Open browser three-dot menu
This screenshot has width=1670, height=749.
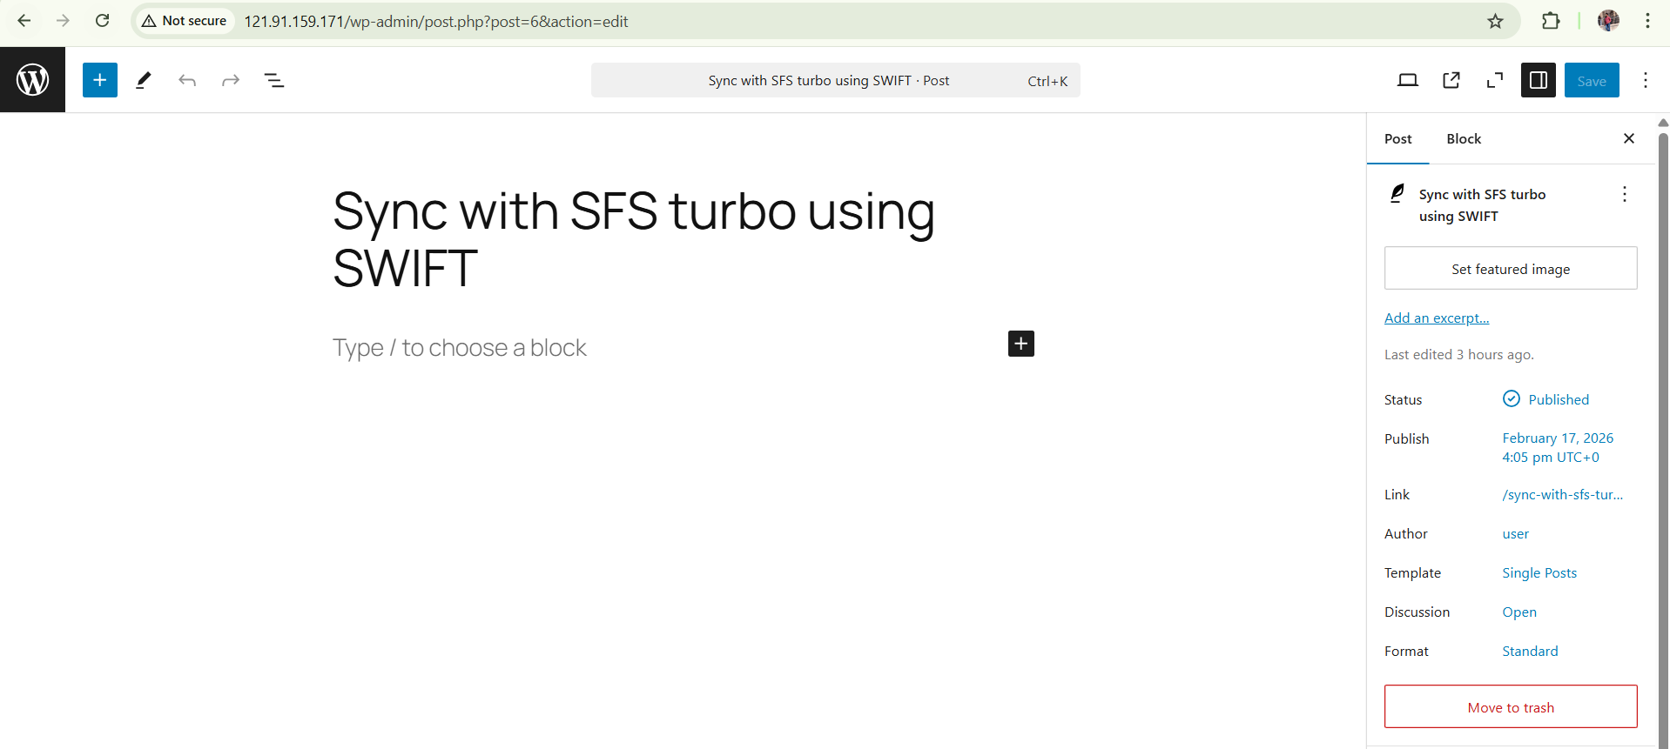pyautogui.click(x=1647, y=21)
